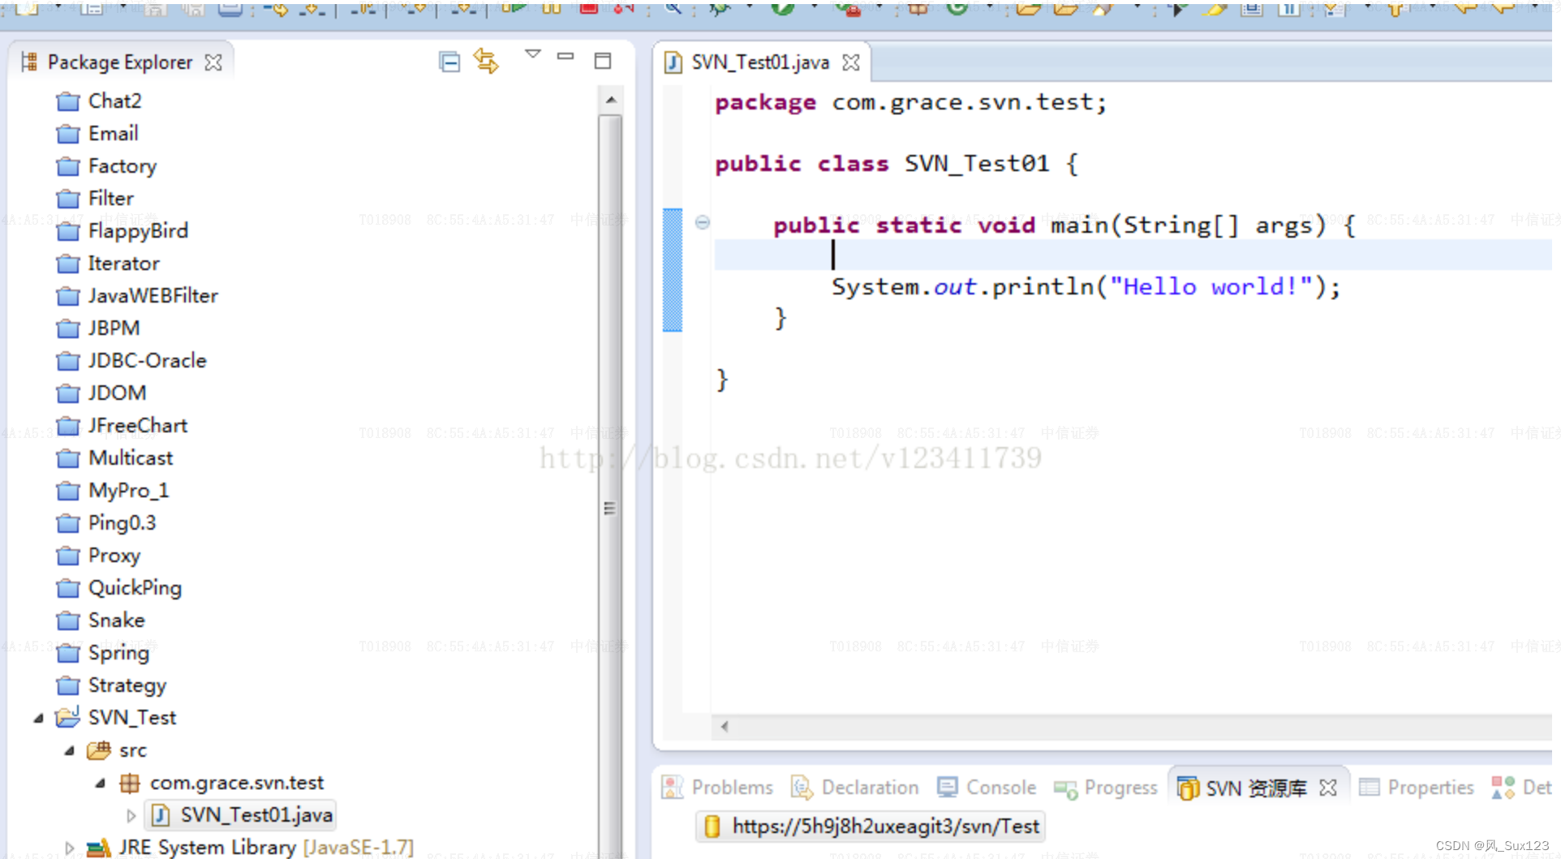Image resolution: width=1561 pixels, height=859 pixels.
Task: Select the JDBC-Oracle project
Action: click(x=147, y=361)
